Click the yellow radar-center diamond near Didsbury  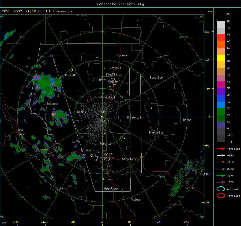point(102,117)
